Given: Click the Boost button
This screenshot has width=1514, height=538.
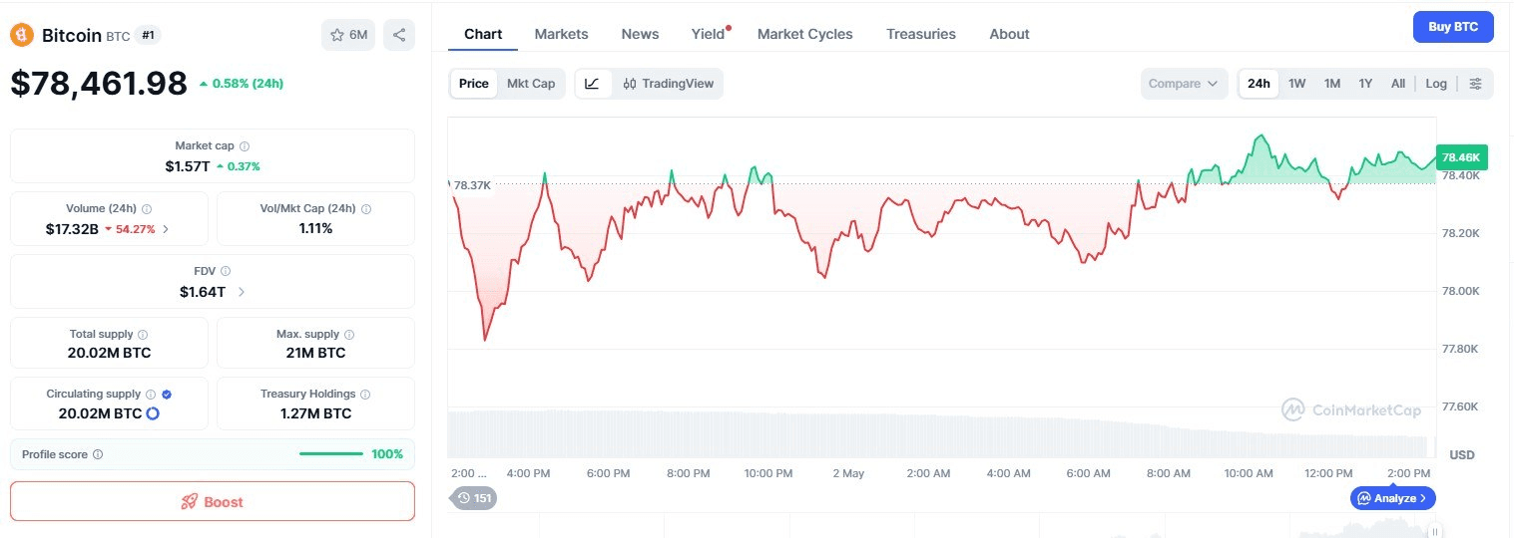Looking at the screenshot, I should pyautogui.click(x=213, y=501).
